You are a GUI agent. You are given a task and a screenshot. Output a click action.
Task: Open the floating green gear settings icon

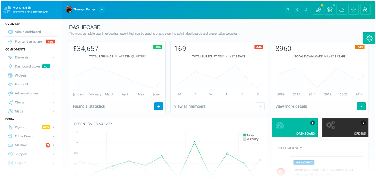coord(369,38)
